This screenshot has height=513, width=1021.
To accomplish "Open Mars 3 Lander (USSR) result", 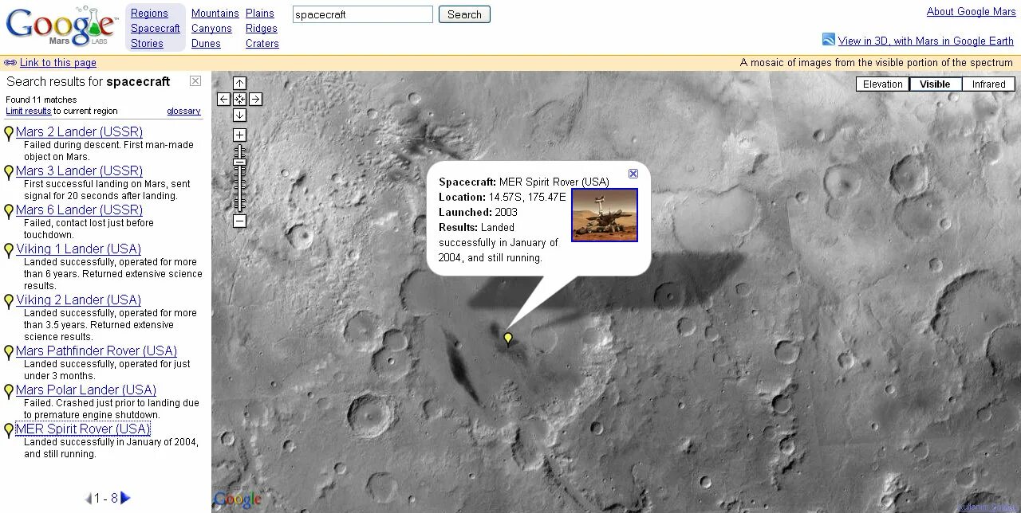I will 79,170.
